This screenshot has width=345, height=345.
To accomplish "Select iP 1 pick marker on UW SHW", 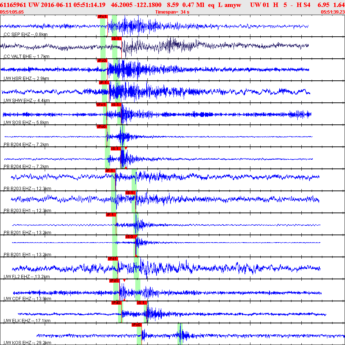I will pyautogui.click(x=104, y=83).
